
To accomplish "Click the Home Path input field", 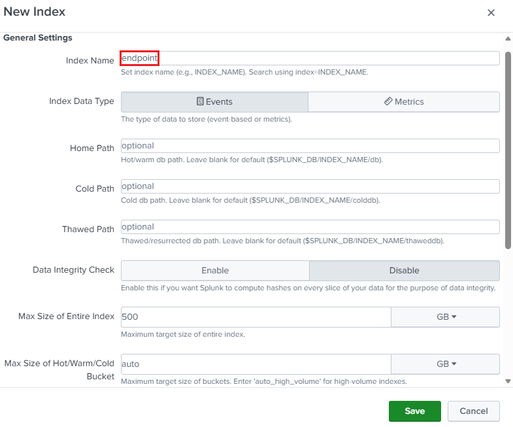I will pyautogui.click(x=310, y=146).
